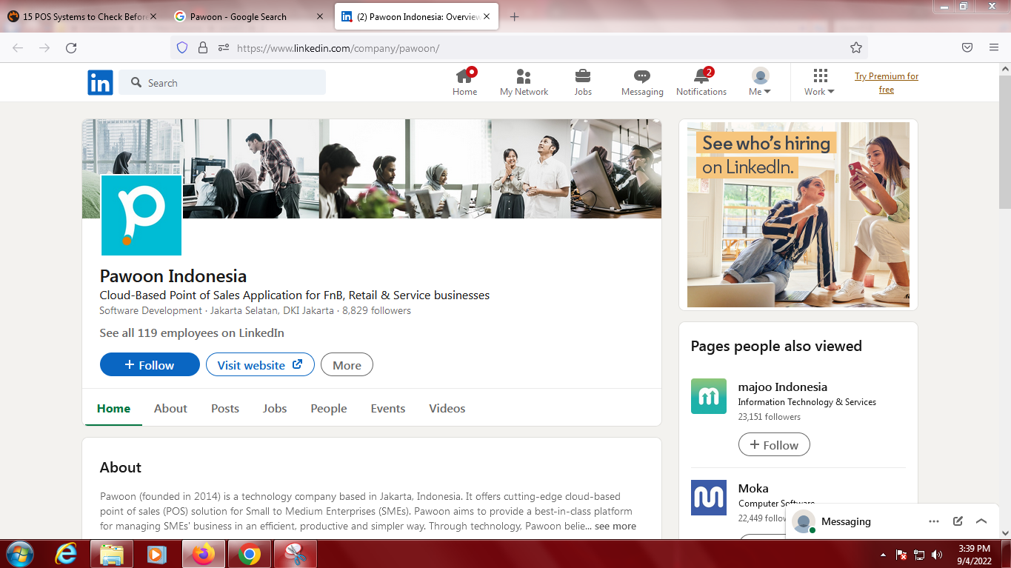Launch Internet Explorer from taskbar
Screen dimensions: 1011x568
coord(67,554)
